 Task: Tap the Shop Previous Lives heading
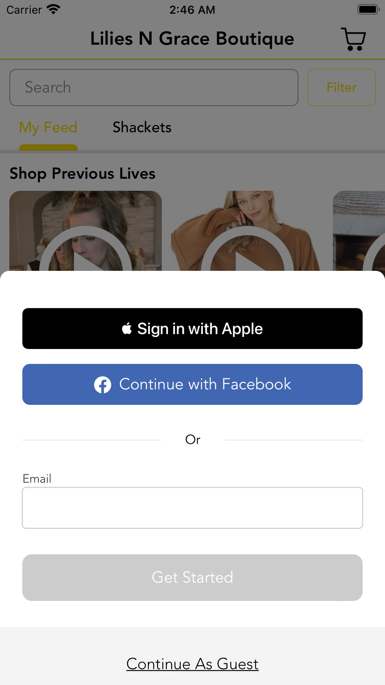[82, 174]
